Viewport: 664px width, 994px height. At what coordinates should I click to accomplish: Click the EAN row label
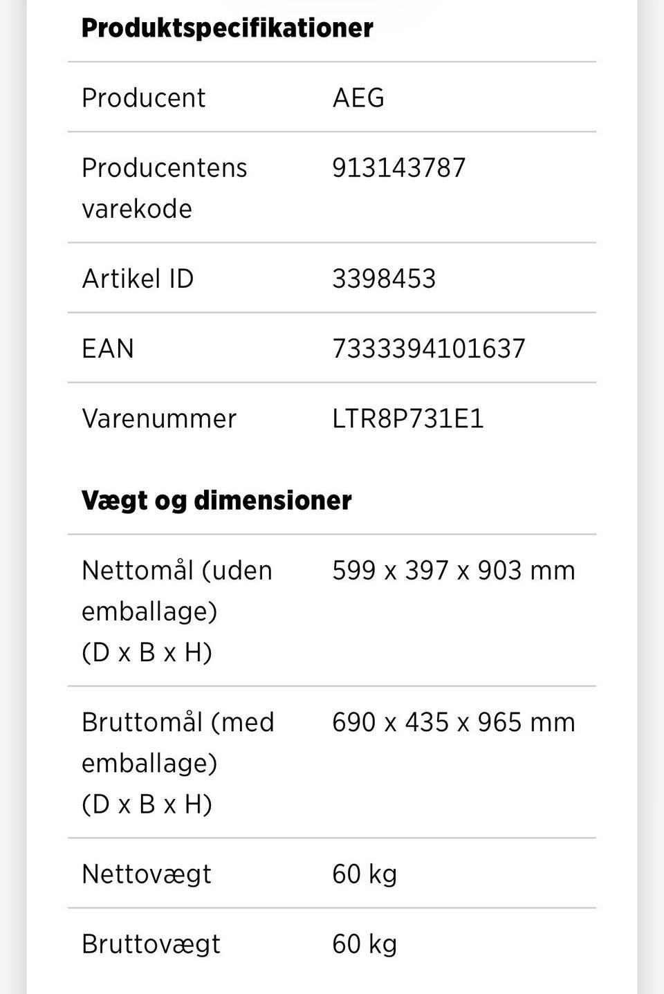(x=108, y=349)
